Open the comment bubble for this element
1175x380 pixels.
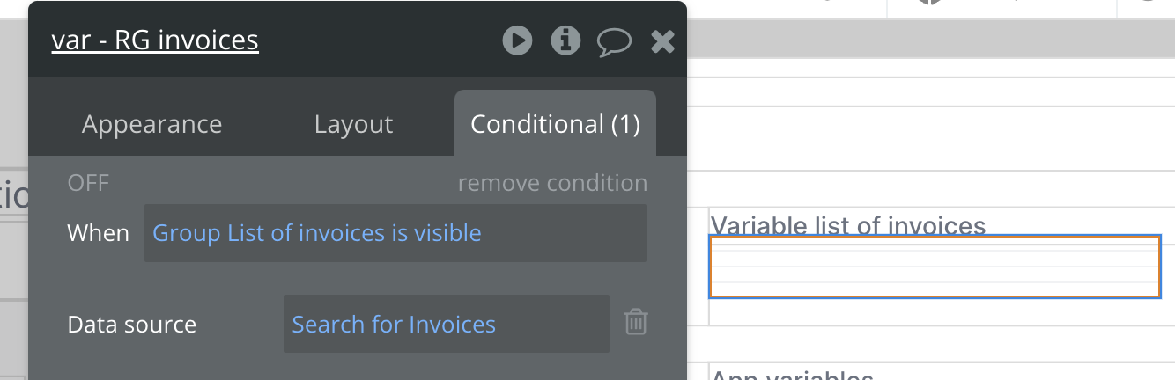pos(614,41)
